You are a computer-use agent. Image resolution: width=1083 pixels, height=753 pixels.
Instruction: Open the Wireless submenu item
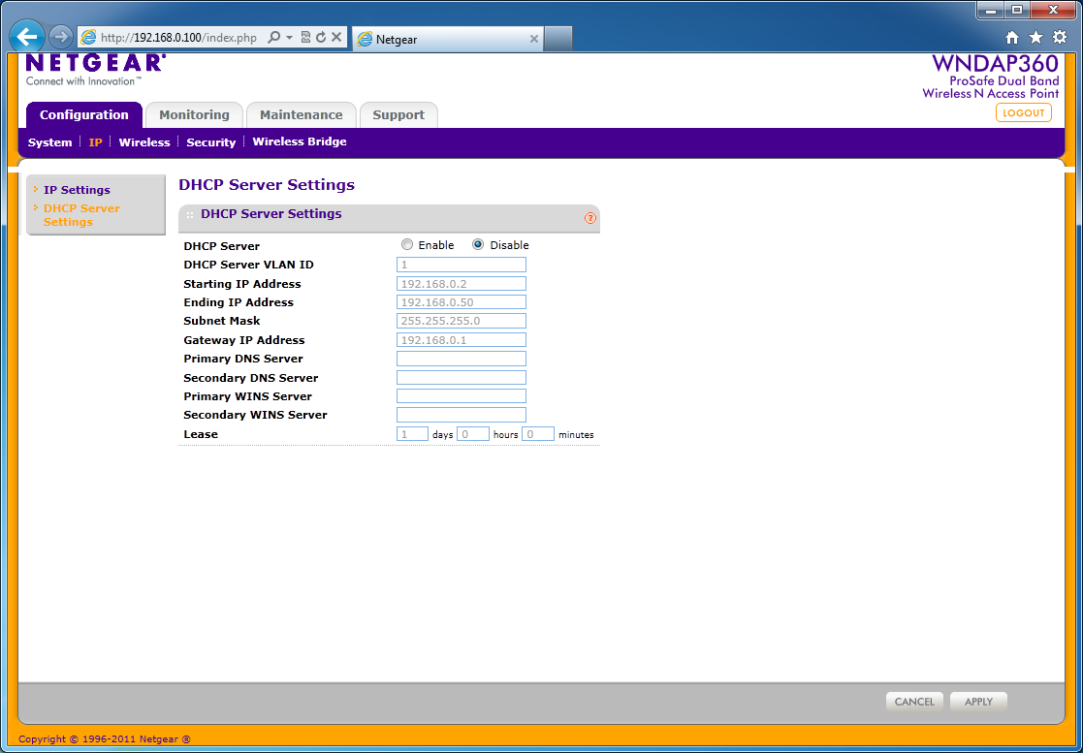[144, 142]
